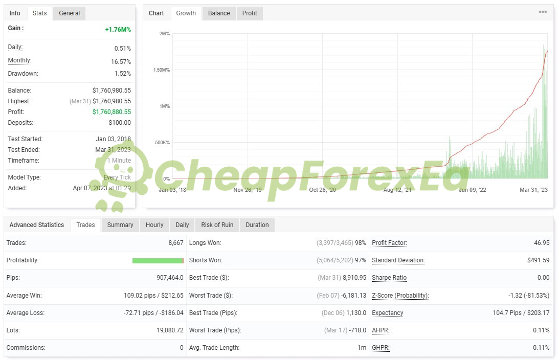Click the Gain label
This screenshot has width=559, height=360.
click(x=16, y=28)
